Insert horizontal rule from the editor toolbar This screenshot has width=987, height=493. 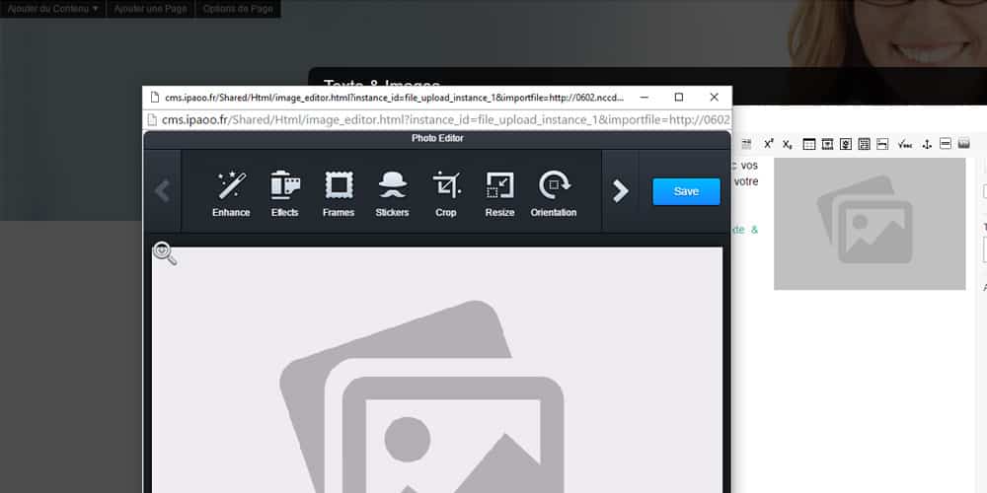pos(946,144)
